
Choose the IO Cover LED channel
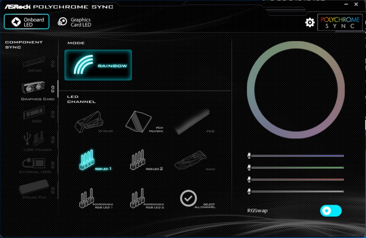tap(93, 122)
